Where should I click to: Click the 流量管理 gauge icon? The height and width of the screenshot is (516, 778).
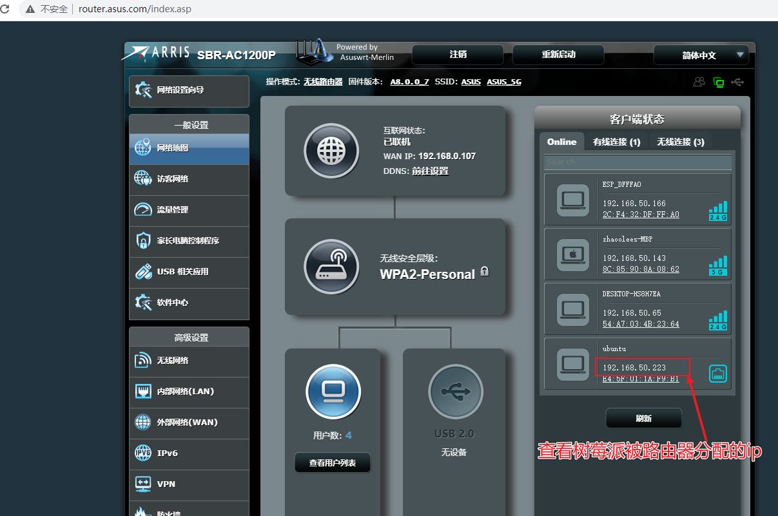click(x=143, y=209)
